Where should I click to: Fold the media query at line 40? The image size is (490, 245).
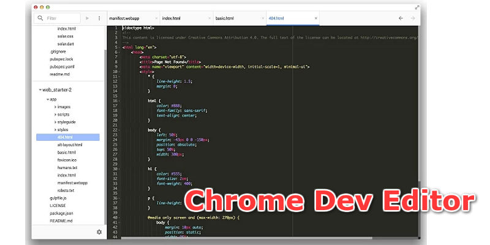pyautogui.click(x=119, y=217)
